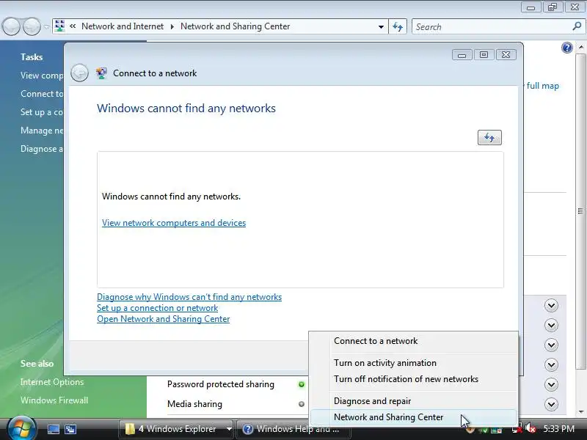Click the Media sharing status light
Screen dimensions: 587x440
click(x=302, y=404)
